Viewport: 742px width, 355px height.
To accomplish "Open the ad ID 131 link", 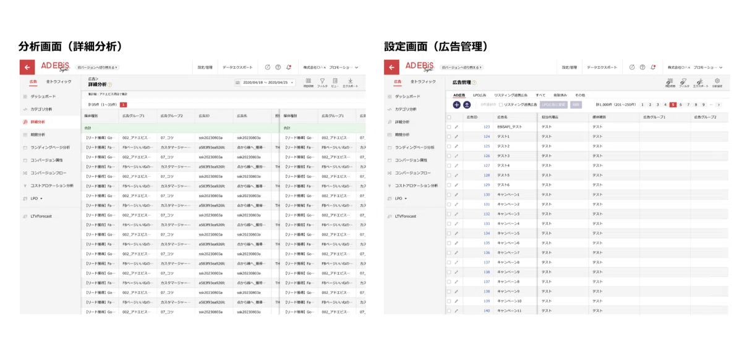I will 487,204.
